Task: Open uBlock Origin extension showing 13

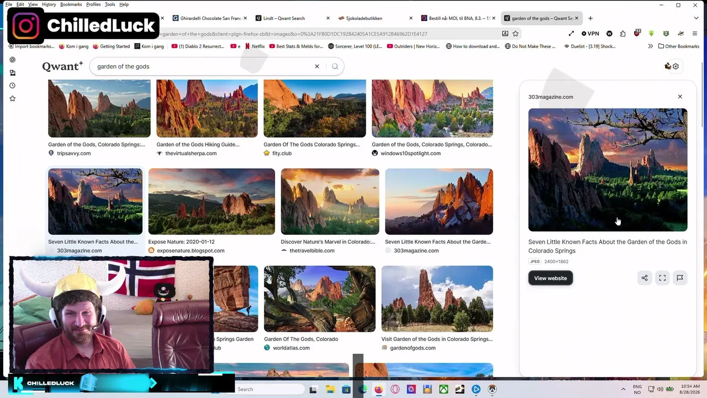Action: tap(637, 34)
